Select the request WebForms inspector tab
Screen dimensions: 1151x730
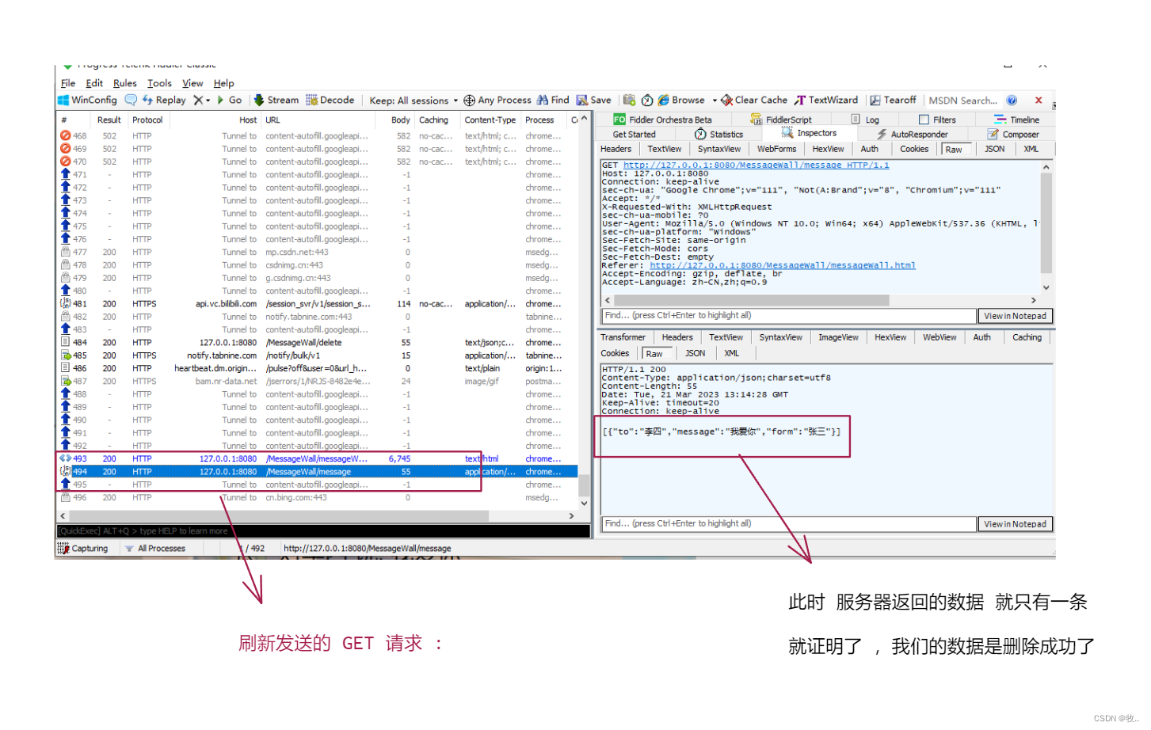776,149
